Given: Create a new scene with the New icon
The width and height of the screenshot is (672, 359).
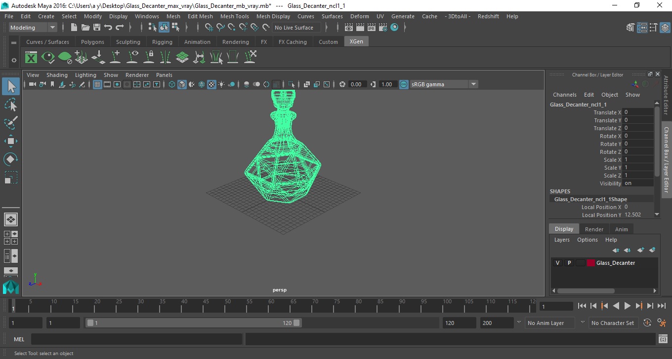Looking at the screenshot, I should (x=74, y=28).
